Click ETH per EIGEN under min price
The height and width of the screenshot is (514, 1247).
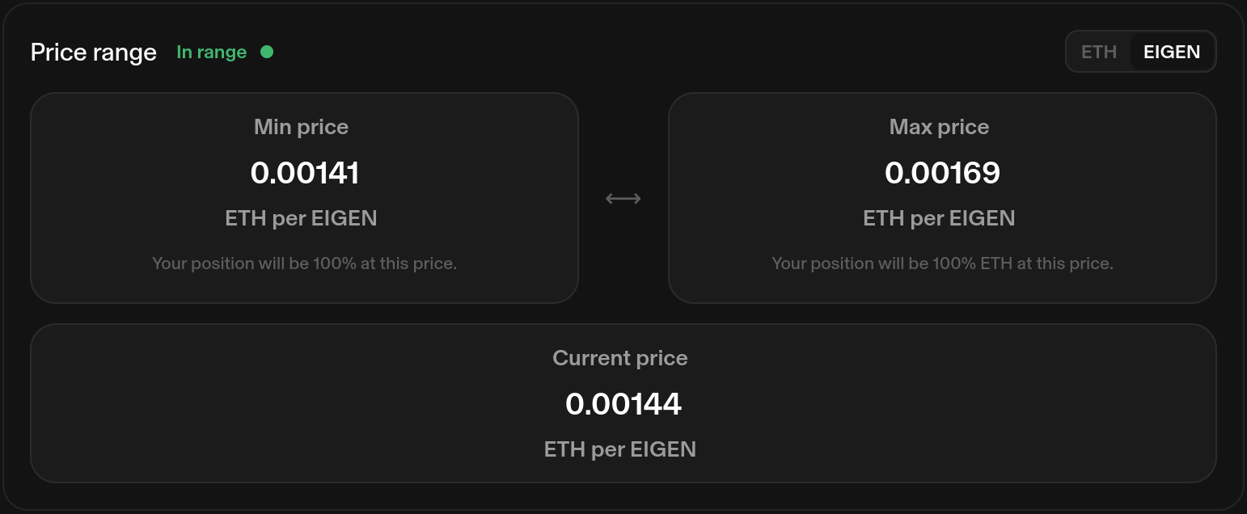[301, 218]
